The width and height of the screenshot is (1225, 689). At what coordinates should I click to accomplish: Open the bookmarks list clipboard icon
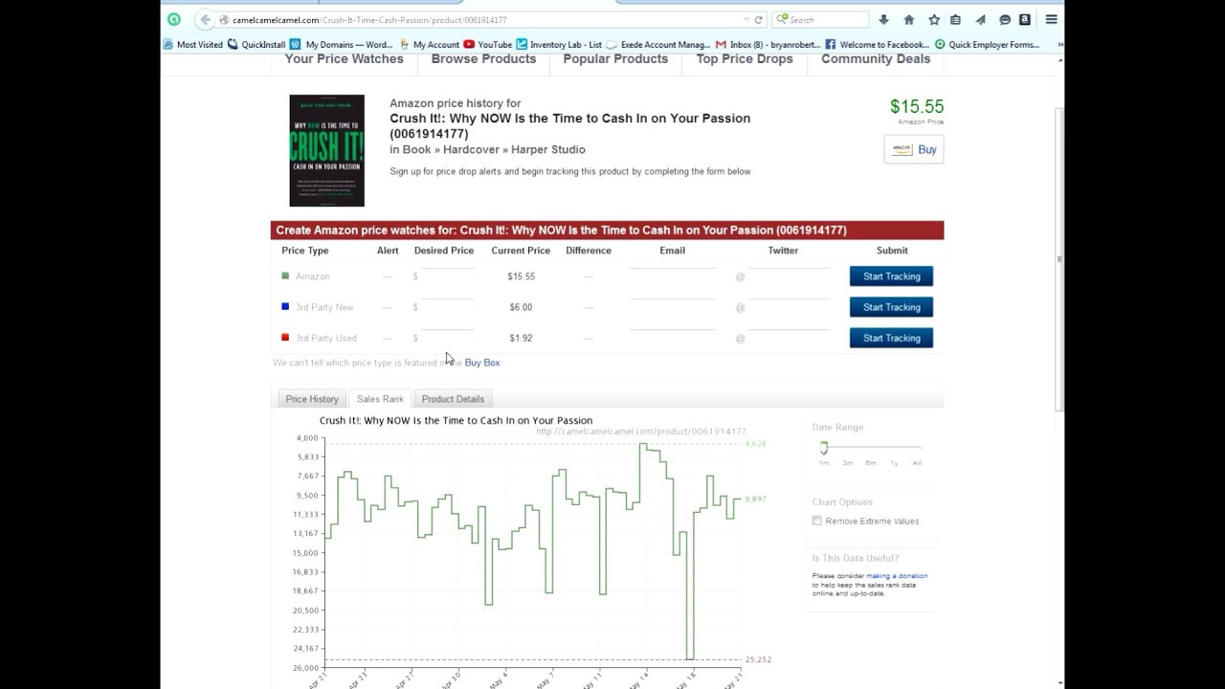(955, 19)
